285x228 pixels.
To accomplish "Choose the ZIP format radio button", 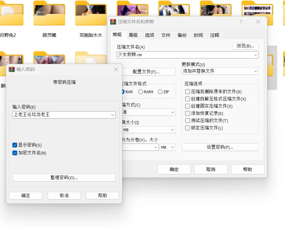I will pos(160,92).
